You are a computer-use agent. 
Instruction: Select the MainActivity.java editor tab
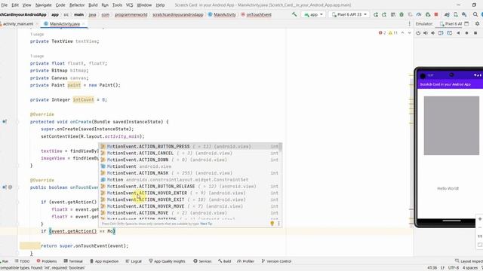point(65,23)
